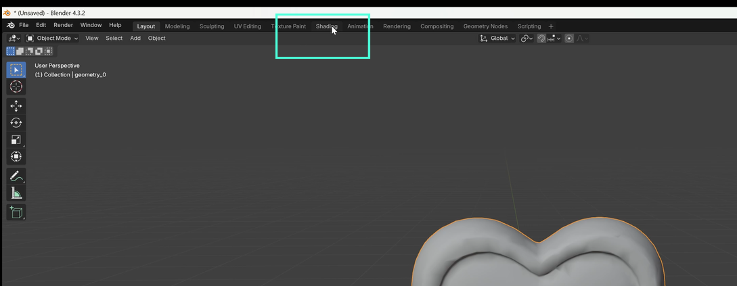Toggle proportional editing
The height and width of the screenshot is (286, 737).
click(568, 38)
